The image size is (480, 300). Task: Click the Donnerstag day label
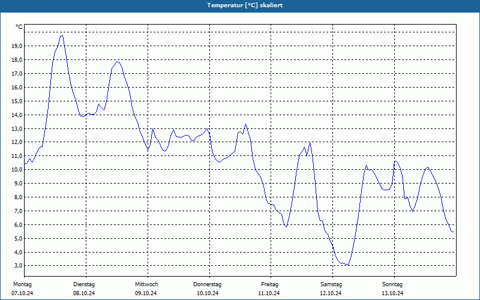[207, 284]
